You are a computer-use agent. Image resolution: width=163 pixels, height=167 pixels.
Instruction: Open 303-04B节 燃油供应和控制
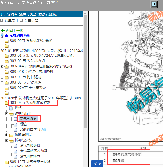point(31,72)
